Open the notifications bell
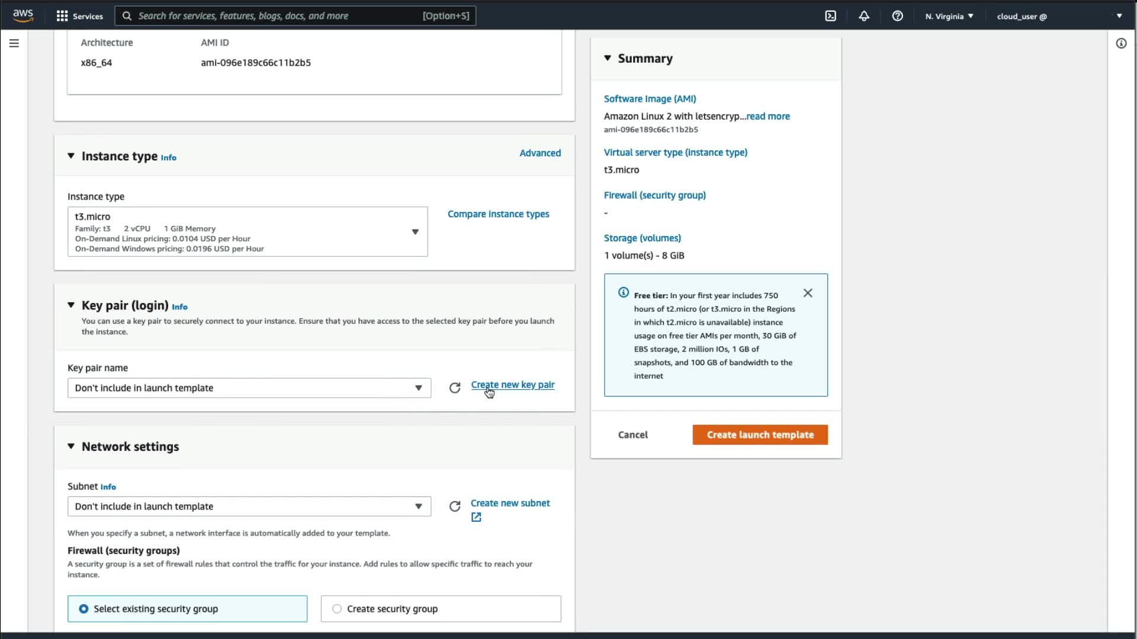This screenshot has height=639, width=1137. click(x=864, y=16)
